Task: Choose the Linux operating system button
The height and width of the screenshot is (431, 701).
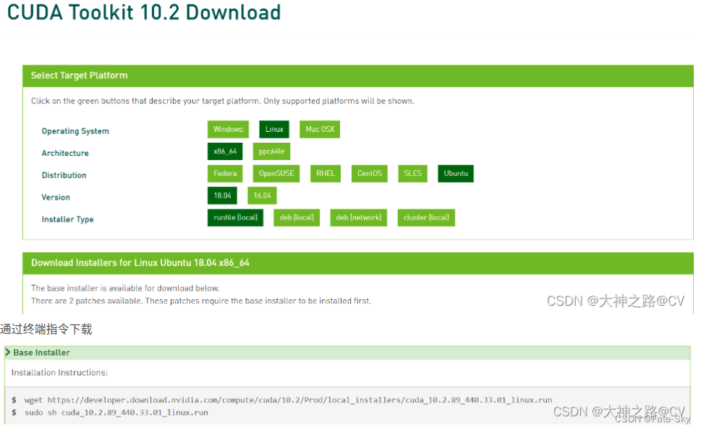Action: [274, 130]
